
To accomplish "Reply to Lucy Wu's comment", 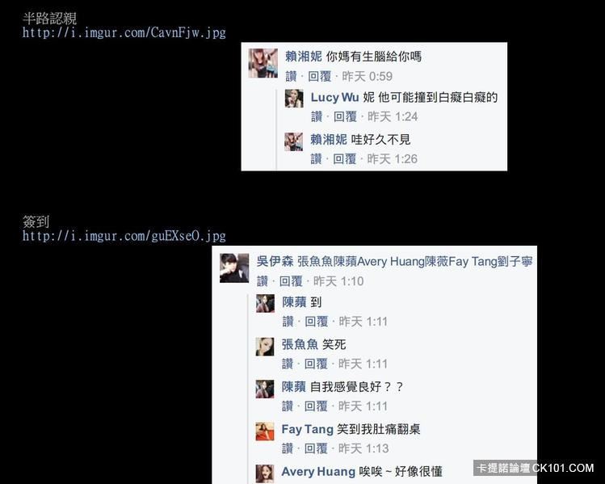I will pos(345,116).
